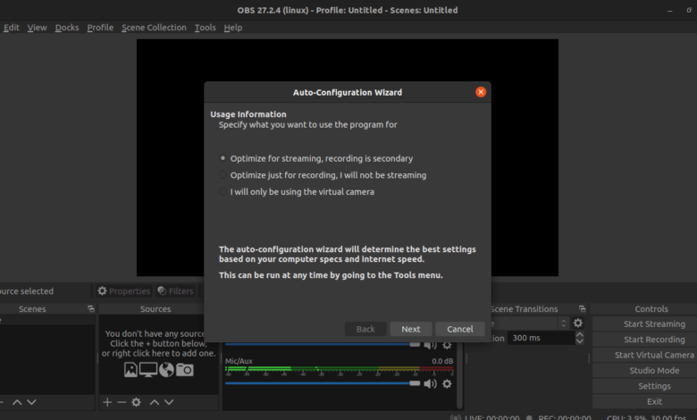Image resolution: width=697 pixels, height=420 pixels.
Task: Remove selected source with minus
Action: [122, 402]
